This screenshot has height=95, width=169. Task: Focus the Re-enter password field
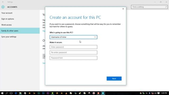pos(73,53)
